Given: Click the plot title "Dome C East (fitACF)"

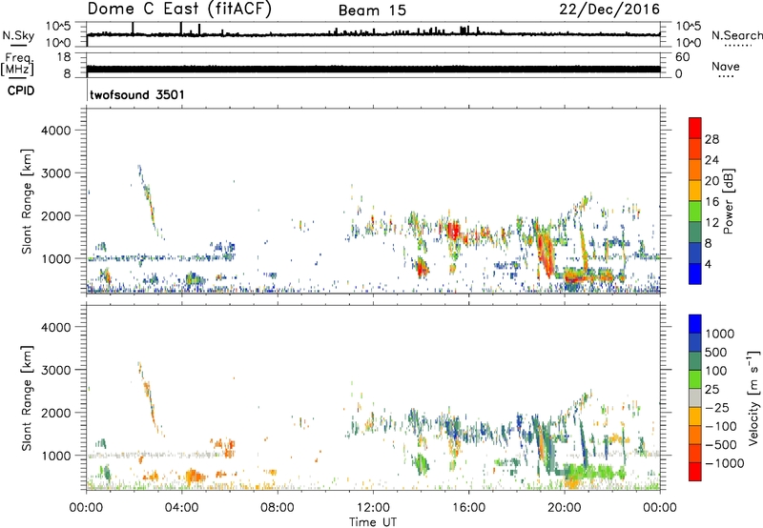Looking at the screenshot, I should (179, 9).
